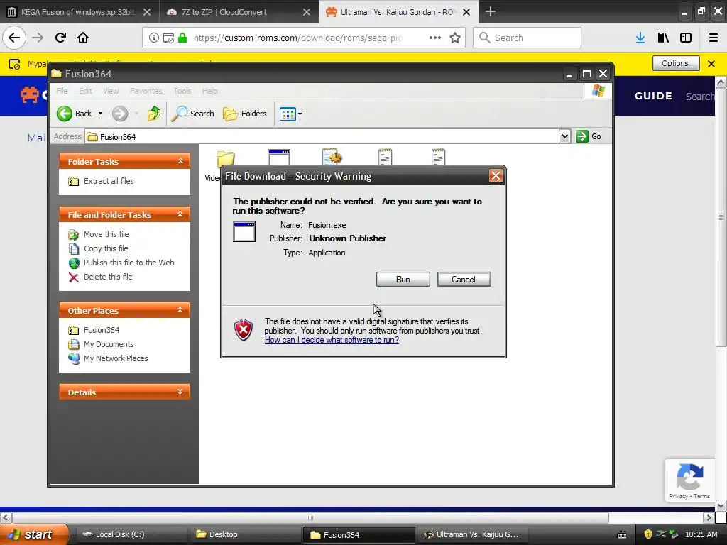This screenshot has width=727, height=545.
Task: Open the page actions three-dot menu
Action: pyautogui.click(x=435, y=38)
